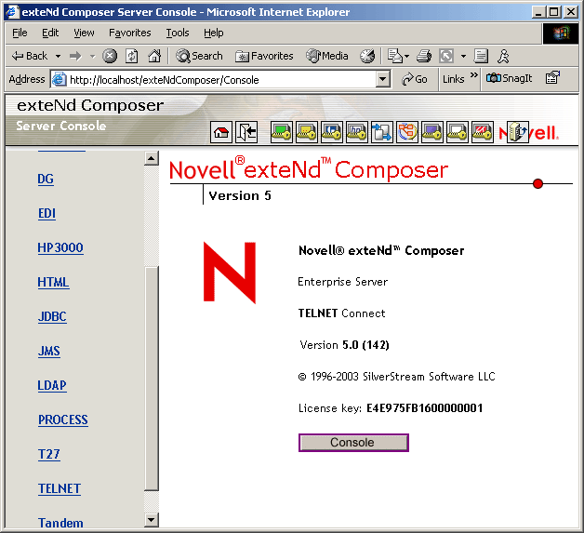Click the address bar URL field
The width and height of the screenshot is (584, 533).
point(222,80)
